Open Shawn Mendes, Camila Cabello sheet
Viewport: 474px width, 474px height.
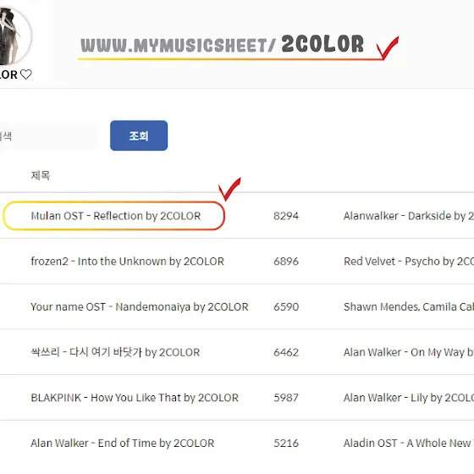409,306
